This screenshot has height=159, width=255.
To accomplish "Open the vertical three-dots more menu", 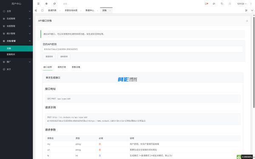I will 251,4.
